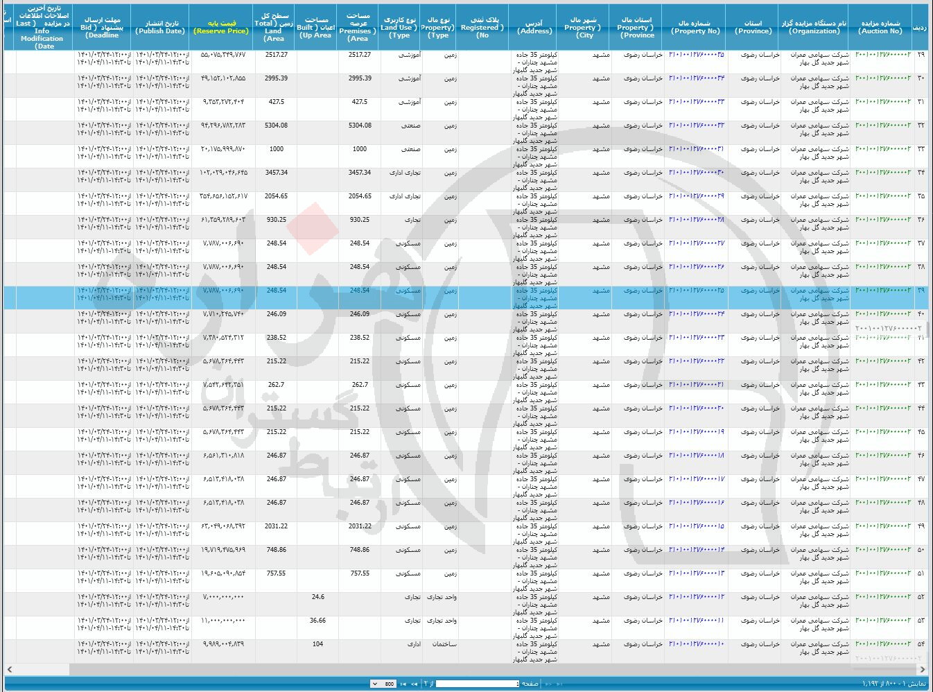This screenshot has height=692, width=933.
Task: Click the end-bar pager arrow icon furthest right of 'صفحه'
Action: tap(559, 684)
